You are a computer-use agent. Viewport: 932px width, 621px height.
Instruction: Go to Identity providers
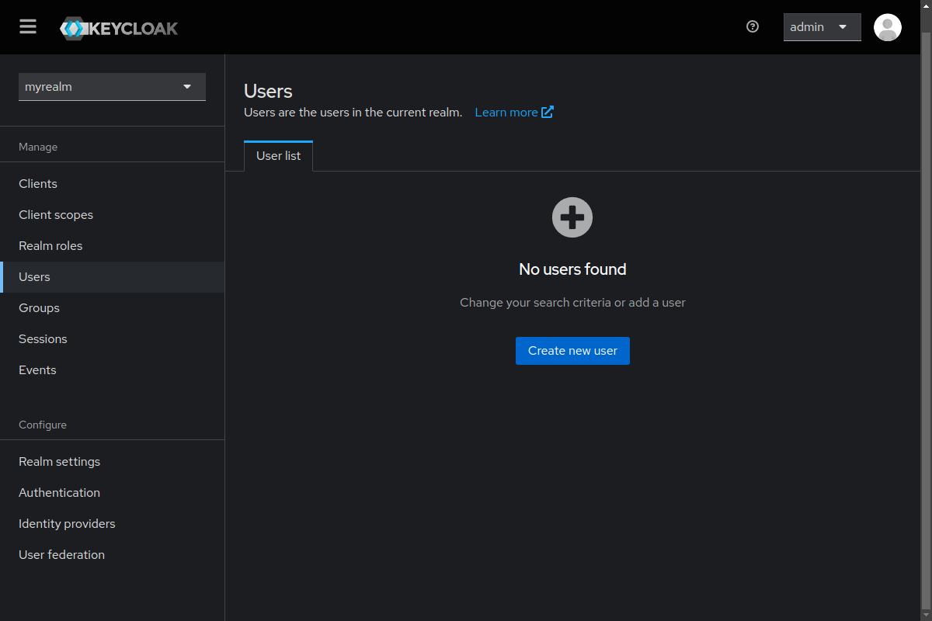(67, 524)
